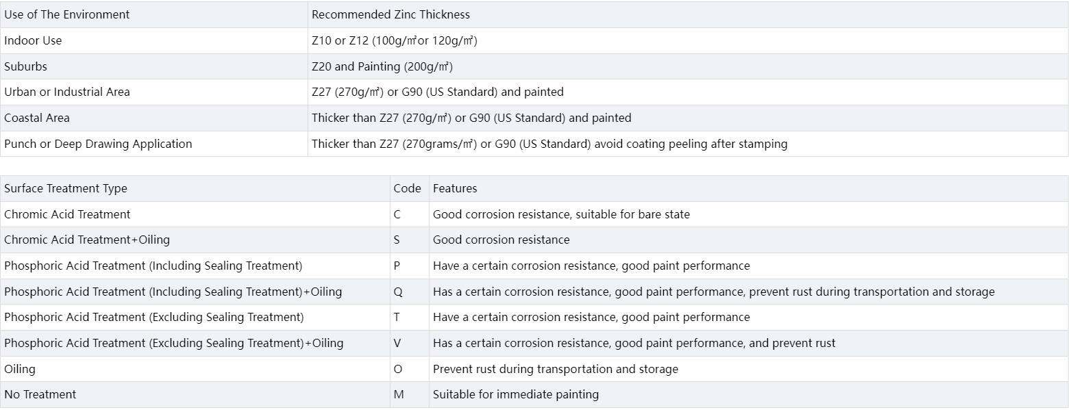This screenshot has width=1070, height=410.
Task: Click the 'Z10 or Z12' thickness cell
Action: pyautogui.click(x=394, y=40)
